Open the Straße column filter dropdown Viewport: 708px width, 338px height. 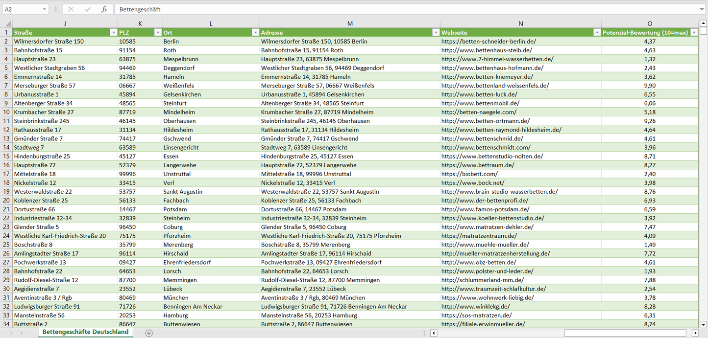click(x=113, y=32)
